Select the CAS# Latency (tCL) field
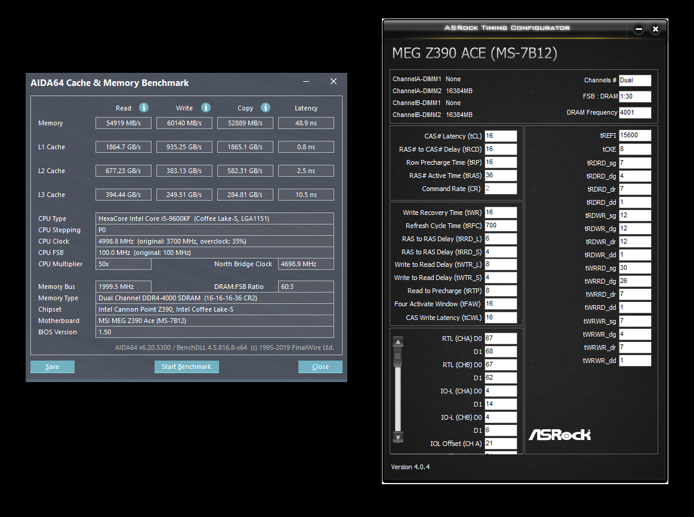This screenshot has height=517, width=694. (x=501, y=136)
